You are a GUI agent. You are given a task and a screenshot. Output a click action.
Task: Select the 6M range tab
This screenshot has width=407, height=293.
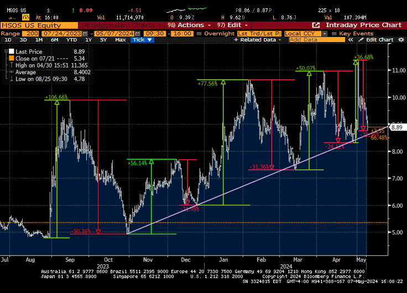pyautogui.click(x=54, y=40)
